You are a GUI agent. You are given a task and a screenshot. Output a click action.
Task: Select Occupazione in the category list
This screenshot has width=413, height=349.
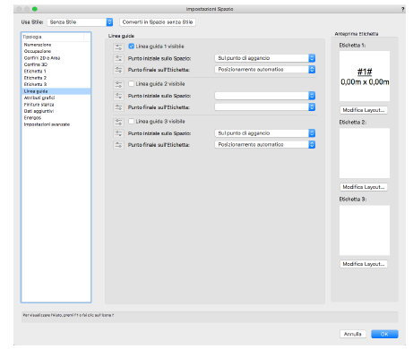(x=56, y=51)
